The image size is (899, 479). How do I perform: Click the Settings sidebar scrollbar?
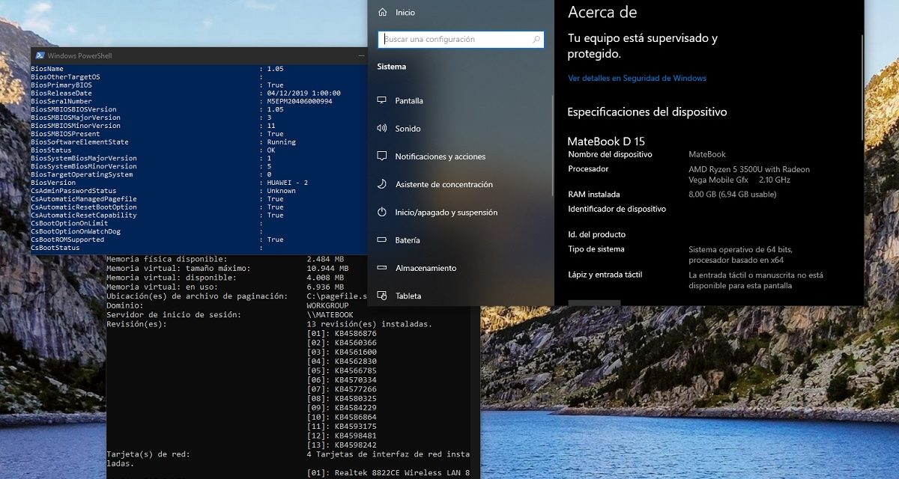point(553,150)
